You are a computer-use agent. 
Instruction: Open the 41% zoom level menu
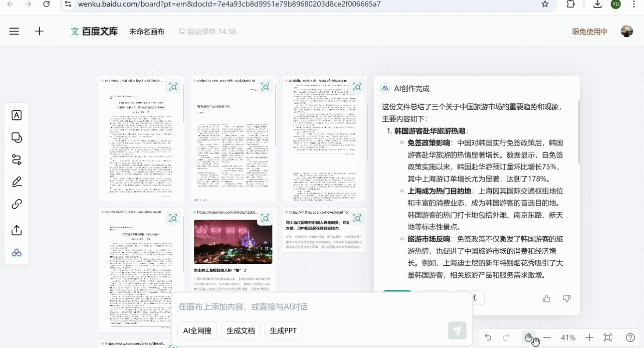568,338
